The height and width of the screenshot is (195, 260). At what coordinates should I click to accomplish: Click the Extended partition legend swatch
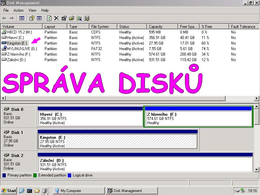35,175
